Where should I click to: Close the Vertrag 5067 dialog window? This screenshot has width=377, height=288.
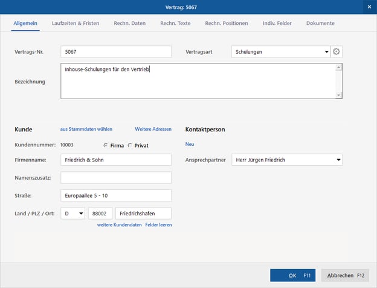coord(369,7)
